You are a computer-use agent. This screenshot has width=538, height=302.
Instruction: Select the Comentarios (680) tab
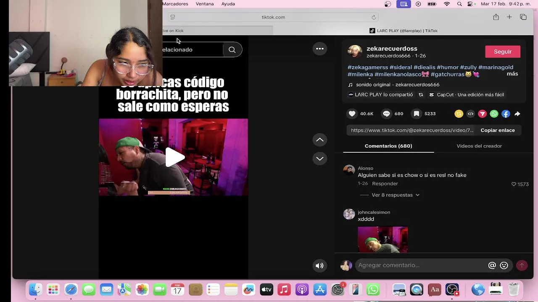[x=388, y=146]
